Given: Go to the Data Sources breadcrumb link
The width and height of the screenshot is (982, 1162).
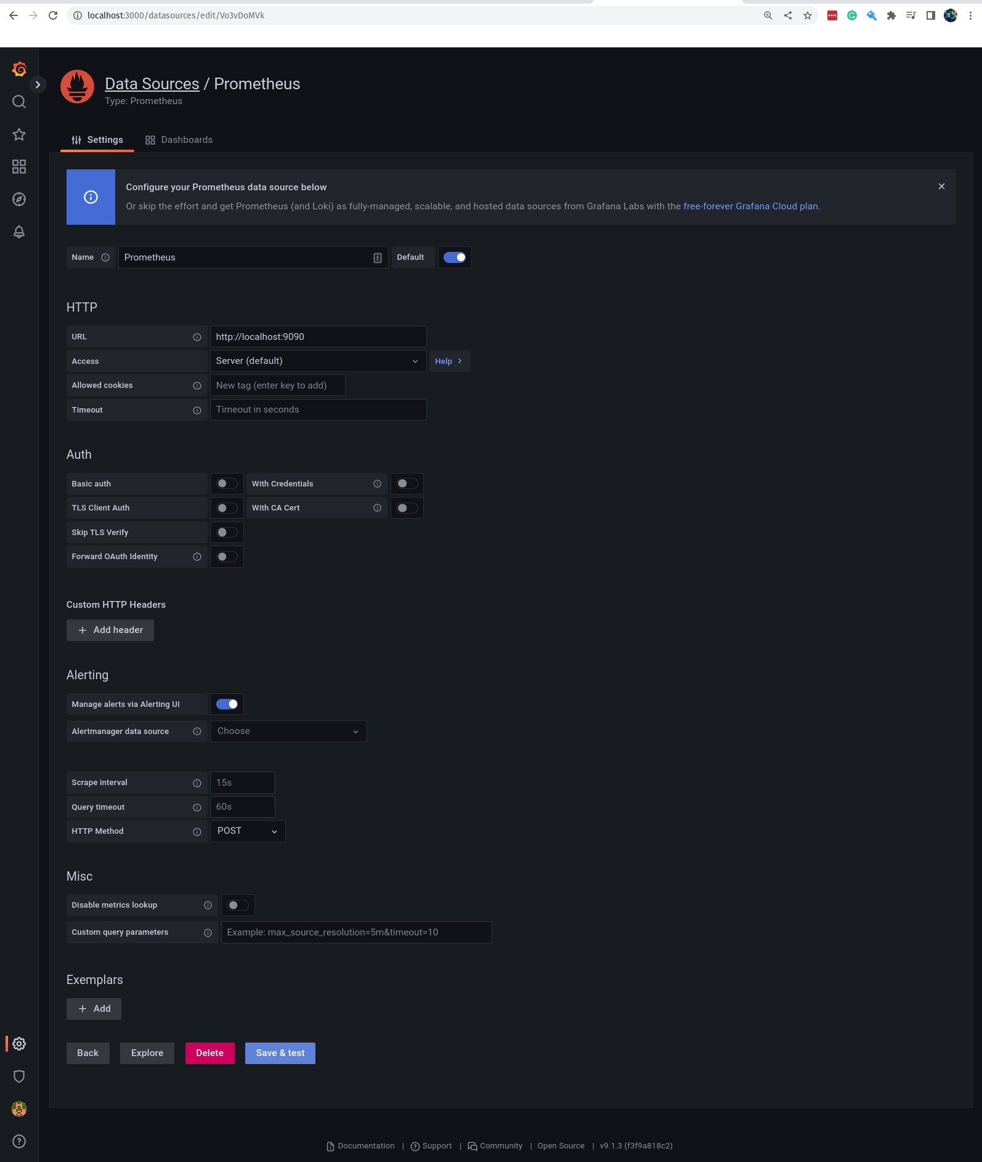Looking at the screenshot, I should click(x=152, y=84).
